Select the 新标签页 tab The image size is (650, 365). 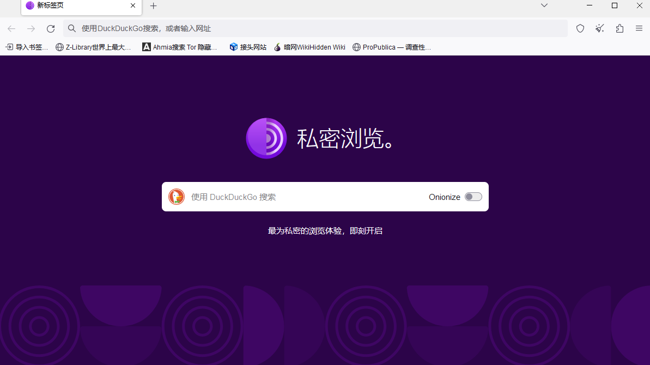coord(81,7)
